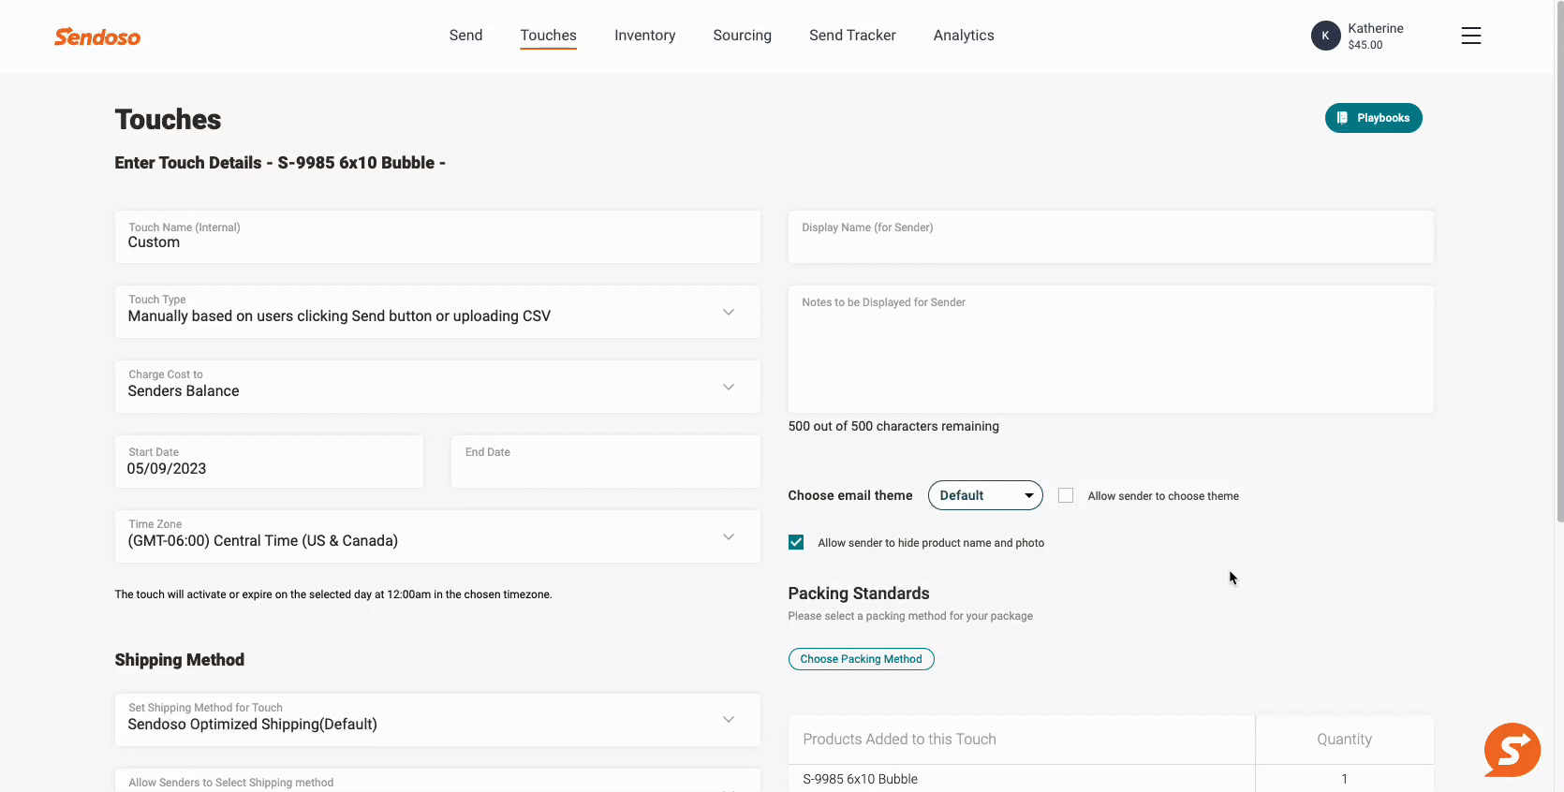Uncheck Allow sender to hide product name
The image size is (1564, 792).
796,542
